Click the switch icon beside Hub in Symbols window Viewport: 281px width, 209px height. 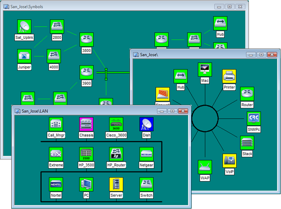(x=194, y=39)
